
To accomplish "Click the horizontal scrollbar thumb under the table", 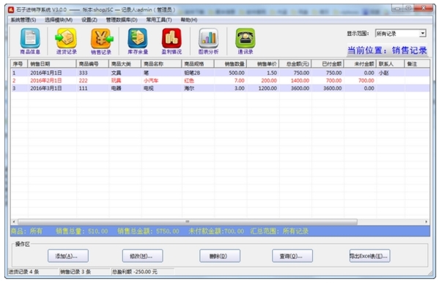I will pyautogui.click(x=188, y=222).
